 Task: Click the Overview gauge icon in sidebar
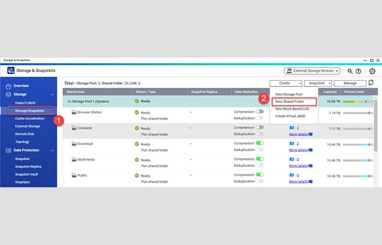(8, 86)
